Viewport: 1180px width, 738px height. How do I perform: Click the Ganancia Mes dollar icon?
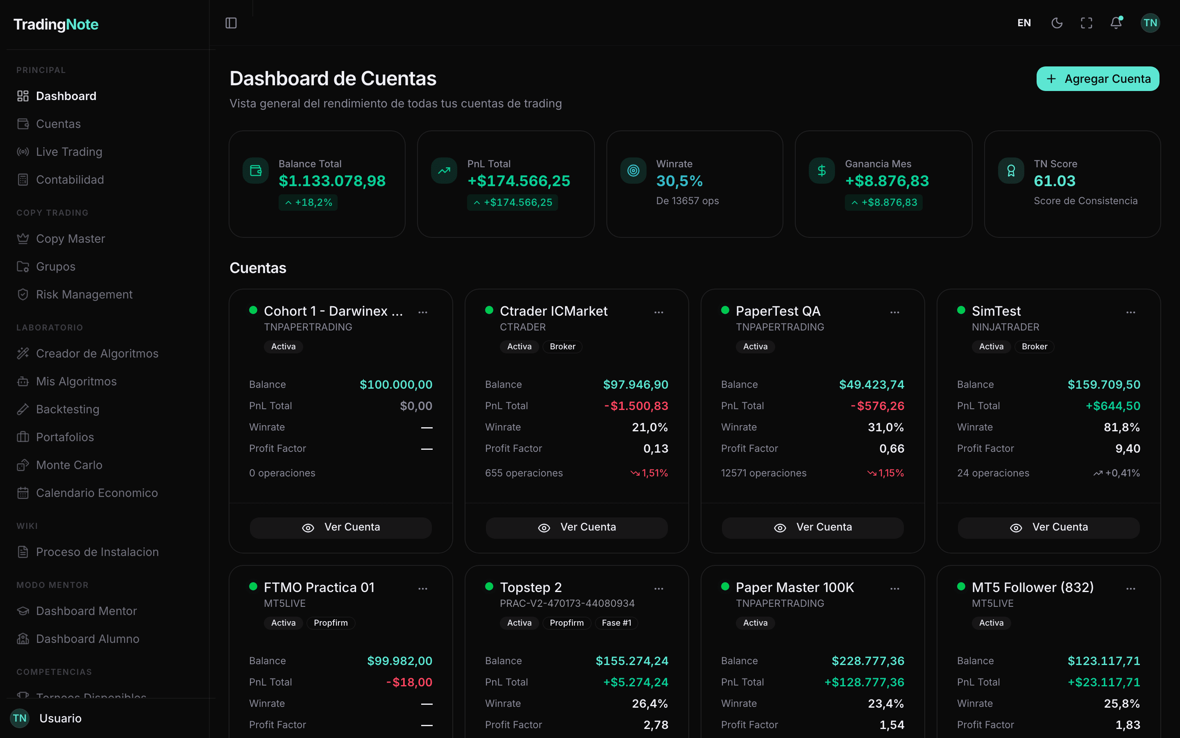click(x=821, y=170)
